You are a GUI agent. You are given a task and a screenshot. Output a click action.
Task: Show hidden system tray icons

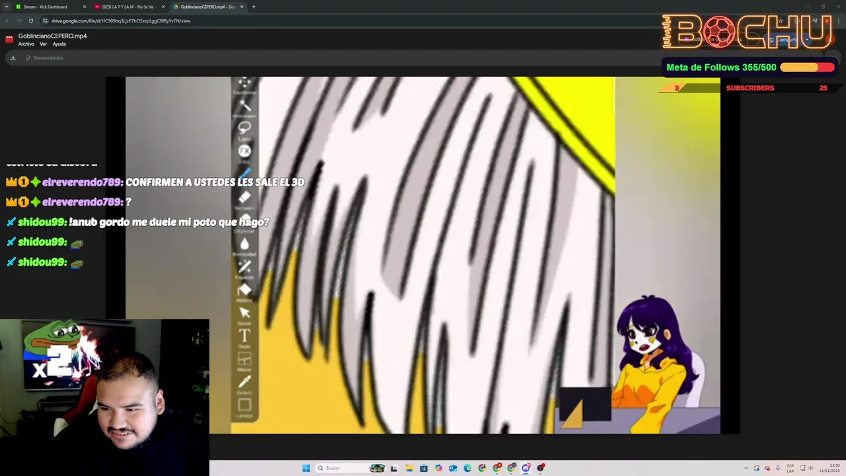point(746,468)
